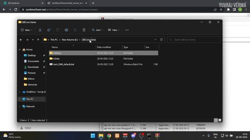Switch to the artifacts/fivem browser tab
This screenshot has width=250, height=140.
[68, 3]
